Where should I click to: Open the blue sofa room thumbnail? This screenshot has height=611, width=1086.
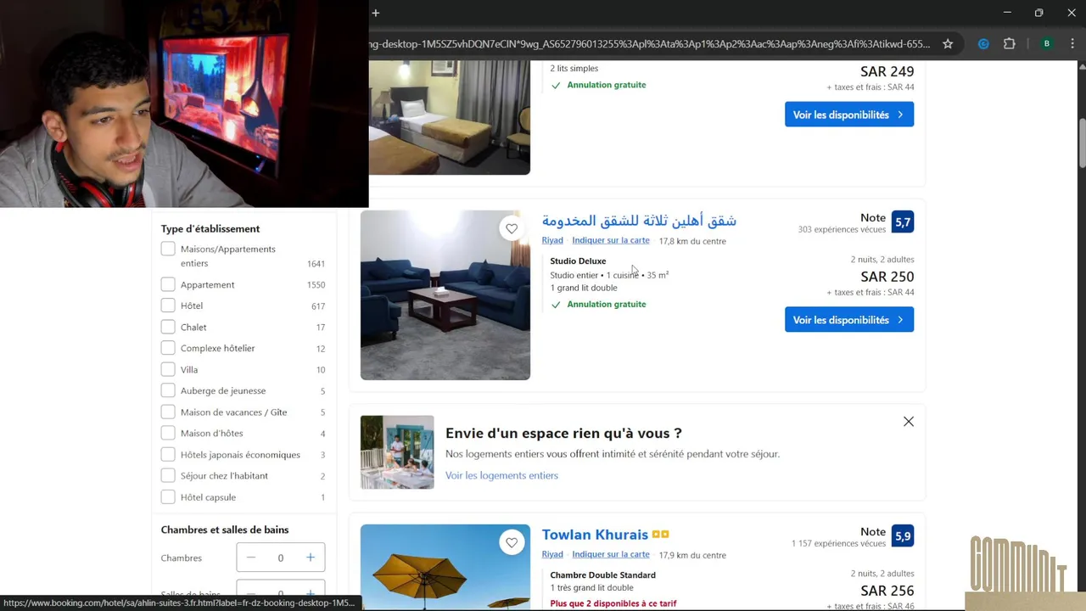coord(445,295)
